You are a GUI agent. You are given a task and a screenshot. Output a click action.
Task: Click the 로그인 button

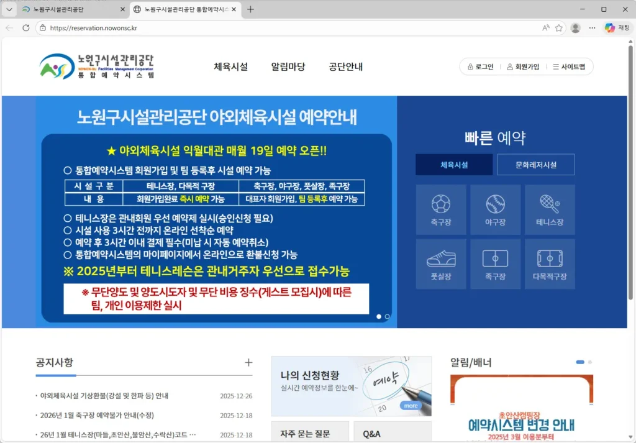click(479, 66)
